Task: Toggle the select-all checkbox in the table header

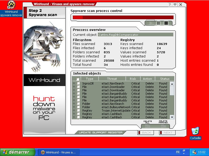Action: [78, 79]
